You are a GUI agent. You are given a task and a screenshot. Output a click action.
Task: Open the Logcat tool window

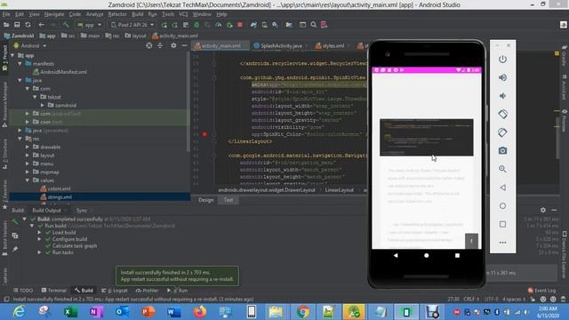click(115, 291)
